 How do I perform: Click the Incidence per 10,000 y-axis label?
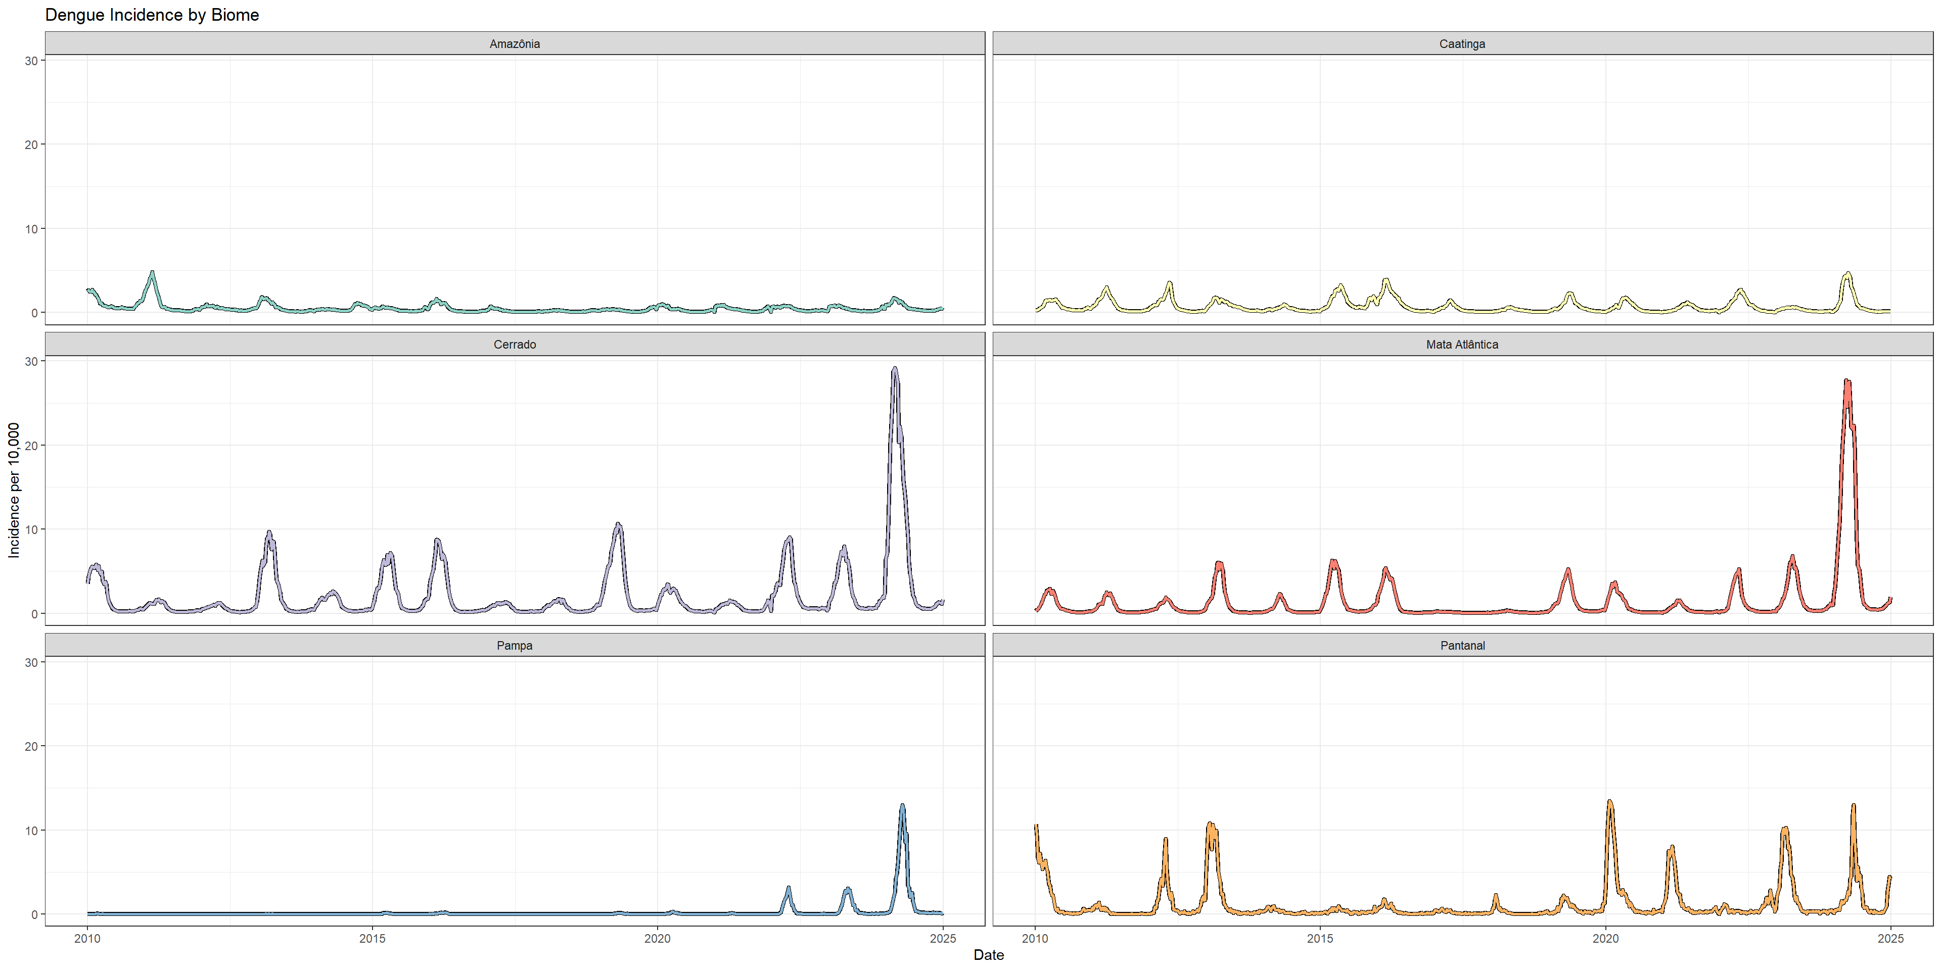[14, 490]
